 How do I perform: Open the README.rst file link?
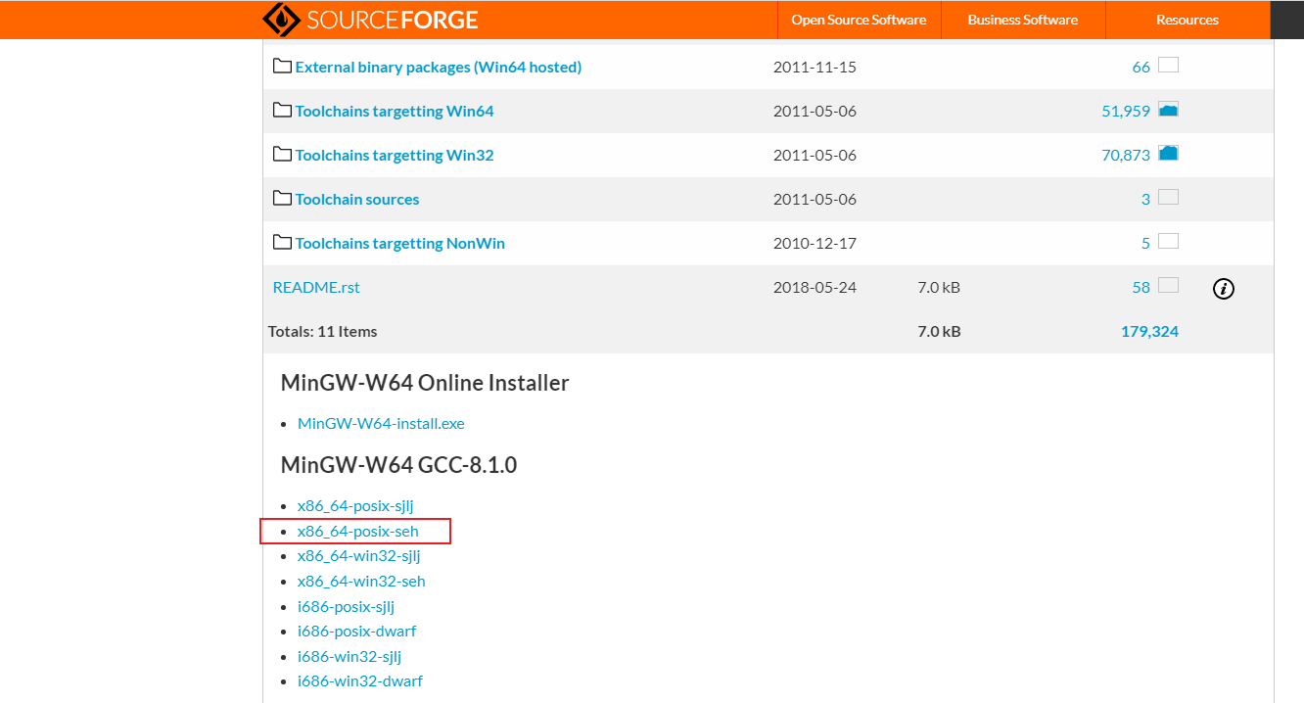pos(316,287)
